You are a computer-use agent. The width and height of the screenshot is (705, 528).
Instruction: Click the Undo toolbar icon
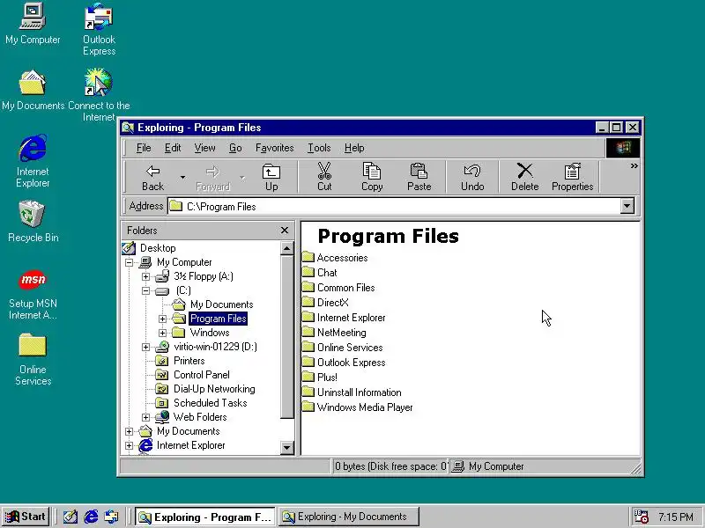pyautogui.click(x=472, y=171)
